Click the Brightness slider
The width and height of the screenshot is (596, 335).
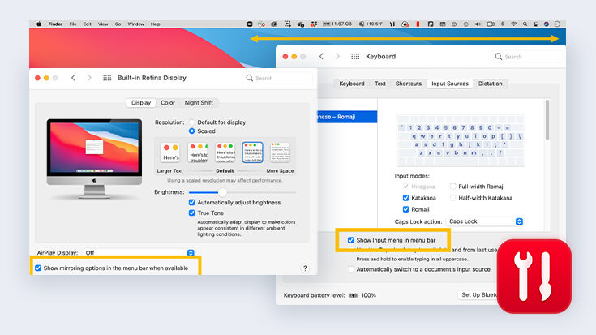tap(242, 192)
